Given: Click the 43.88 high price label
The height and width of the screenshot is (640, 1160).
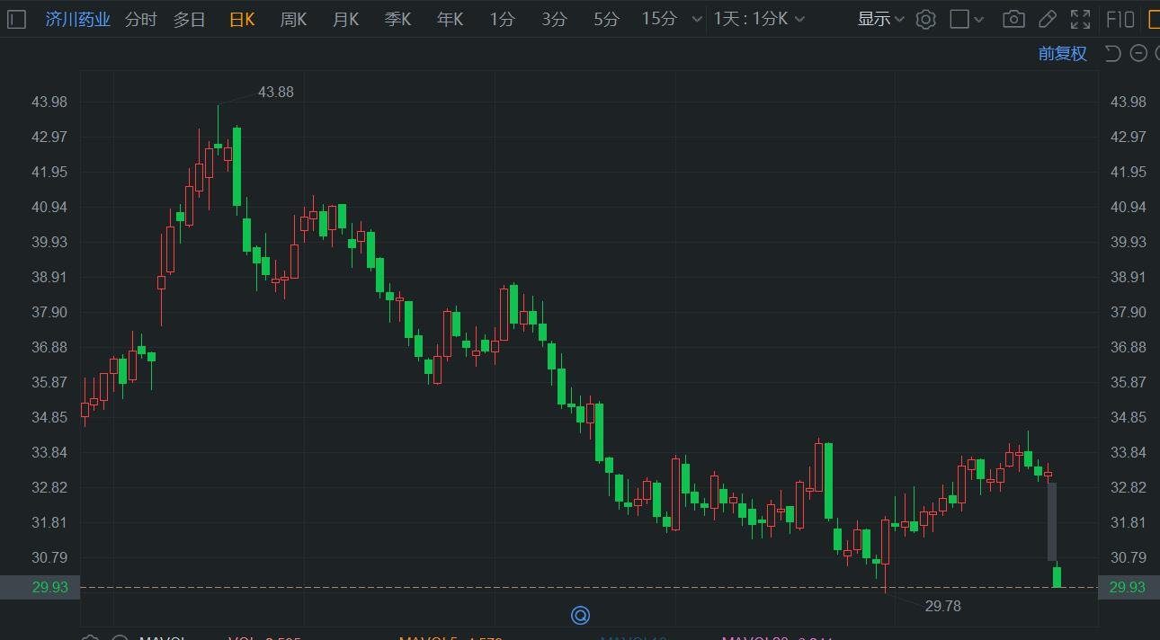Looking at the screenshot, I should (276, 92).
